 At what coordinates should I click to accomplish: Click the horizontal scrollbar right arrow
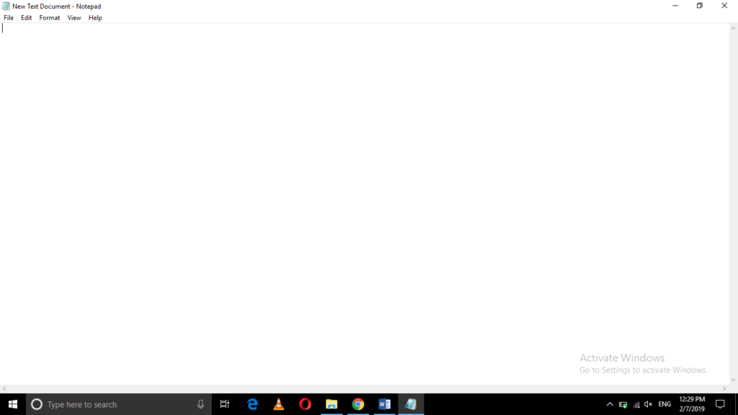725,388
